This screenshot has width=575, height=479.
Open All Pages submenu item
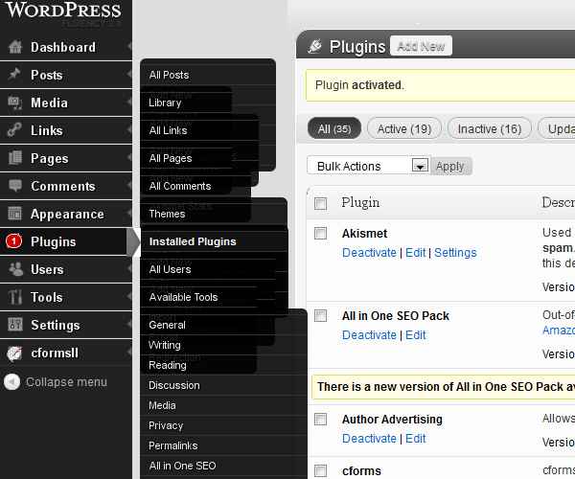(x=171, y=158)
